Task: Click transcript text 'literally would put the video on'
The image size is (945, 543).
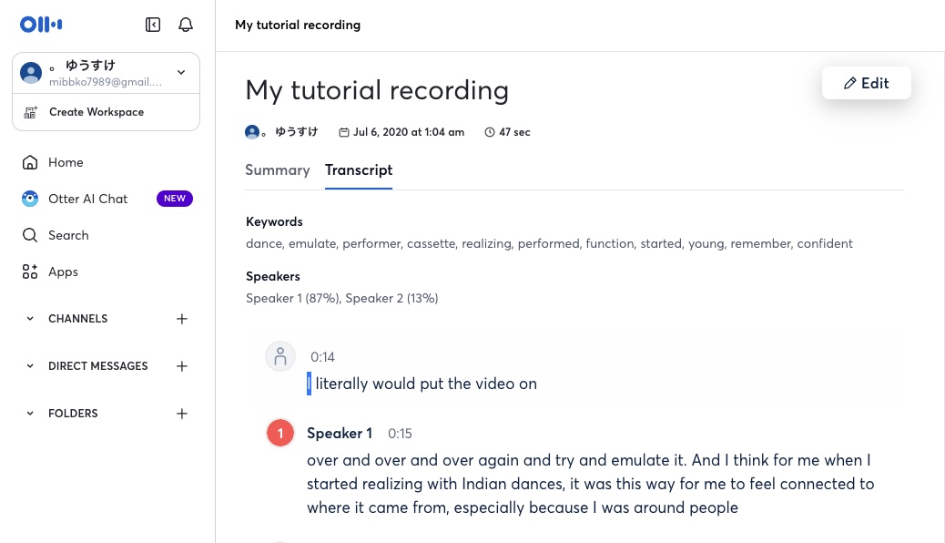Action: pyautogui.click(x=426, y=384)
